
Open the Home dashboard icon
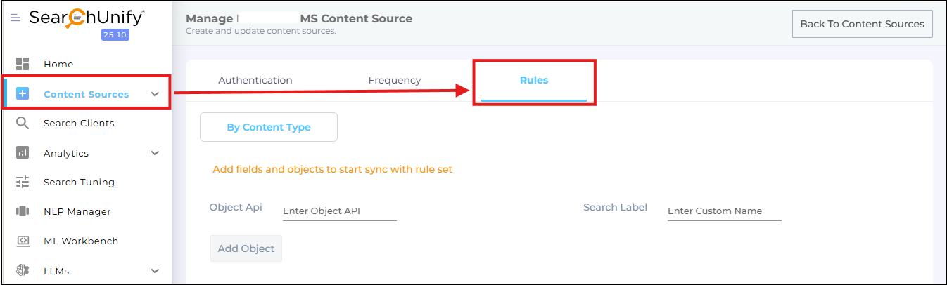[x=23, y=64]
